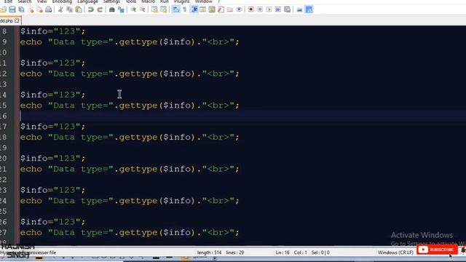This screenshot has height=262, width=466.
Task: Open the Window menu
Action: click(x=204, y=1)
